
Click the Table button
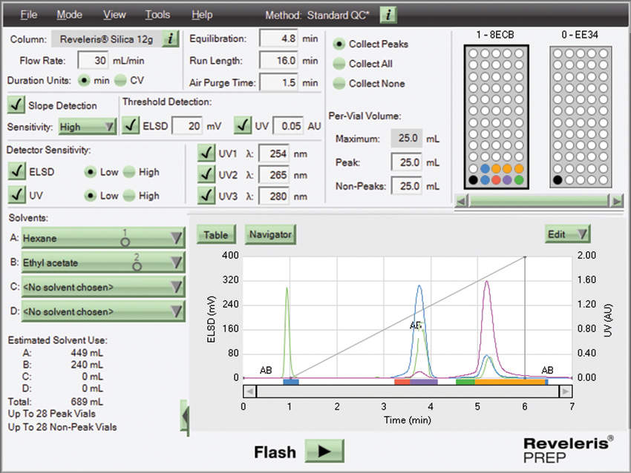[216, 235]
